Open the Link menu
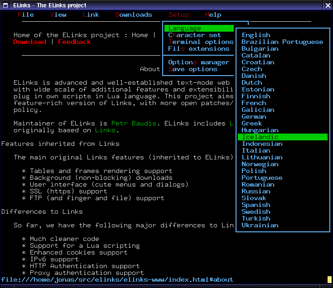The height and width of the screenshot is (288, 333). [91, 14]
